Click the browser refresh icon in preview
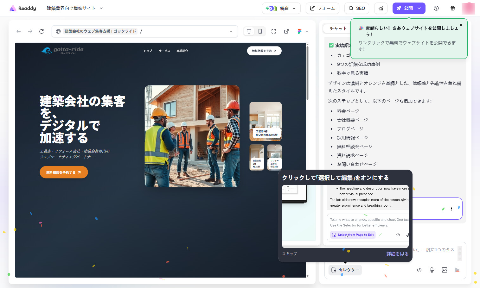Image resolution: width=480 pixels, height=288 pixels. coord(42,31)
